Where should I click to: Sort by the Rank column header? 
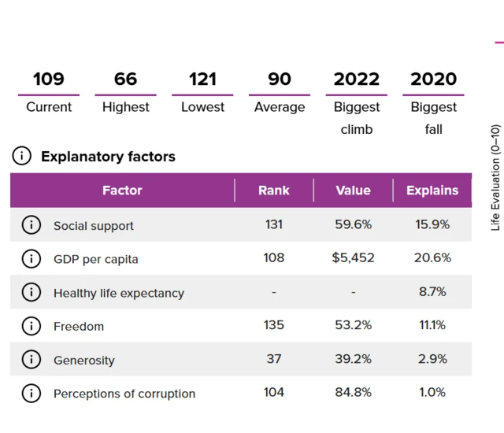(273, 191)
